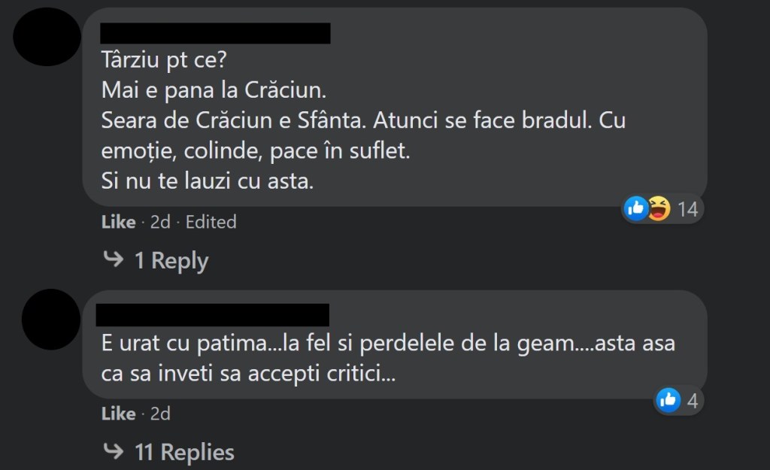Click the 2d timestamp beside Edited

pos(160,222)
